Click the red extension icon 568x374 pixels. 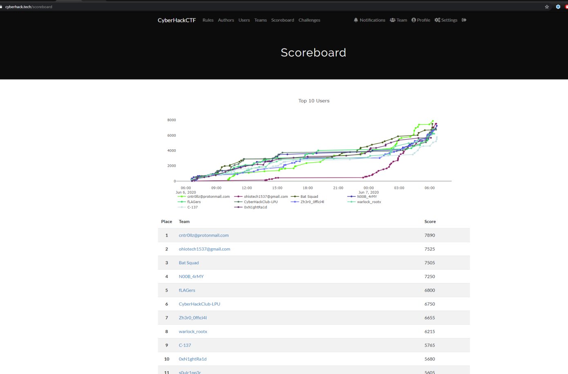(x=566, y=7)
